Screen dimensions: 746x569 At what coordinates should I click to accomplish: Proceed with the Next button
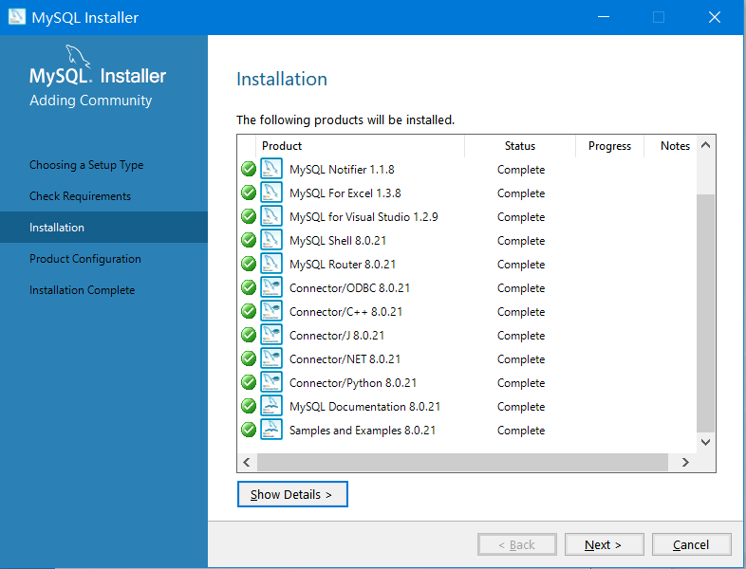click(604, 544)
